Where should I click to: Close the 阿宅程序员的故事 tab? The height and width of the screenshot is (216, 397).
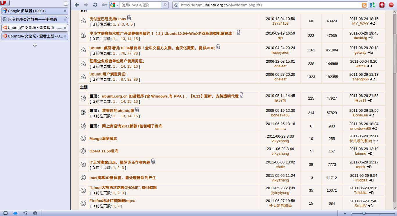(65, 19)
